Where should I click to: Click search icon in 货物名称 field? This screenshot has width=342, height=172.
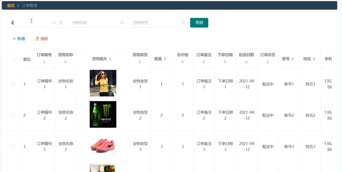pyautogui.click(x=122, y=22)
